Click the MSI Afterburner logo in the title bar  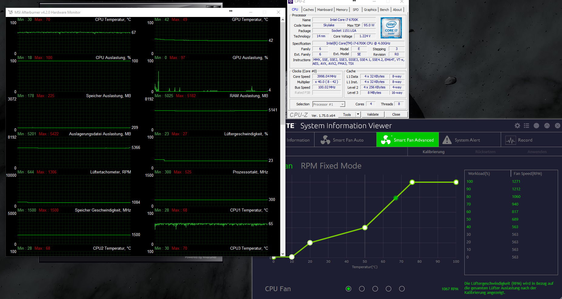11,12
